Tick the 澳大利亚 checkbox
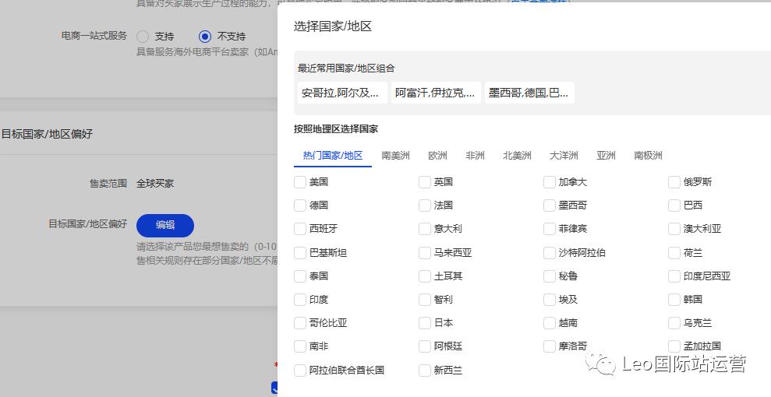Screen dimensions: 771x397 point(674,229)
